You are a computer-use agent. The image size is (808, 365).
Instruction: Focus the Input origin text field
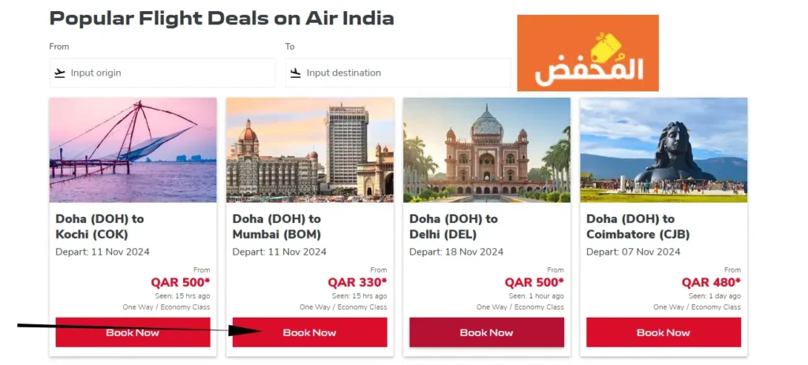(x=163, y=73)
